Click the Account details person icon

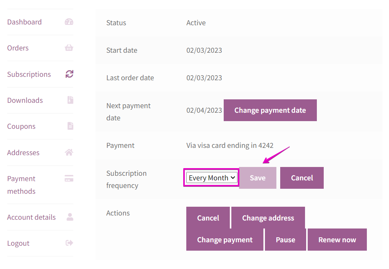tap(70, 217)
